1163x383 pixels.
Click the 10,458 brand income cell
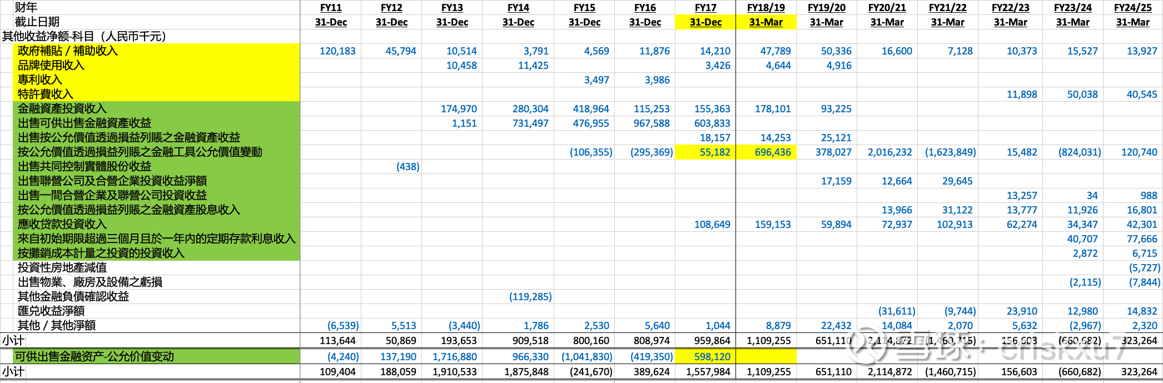coord(461,66)
